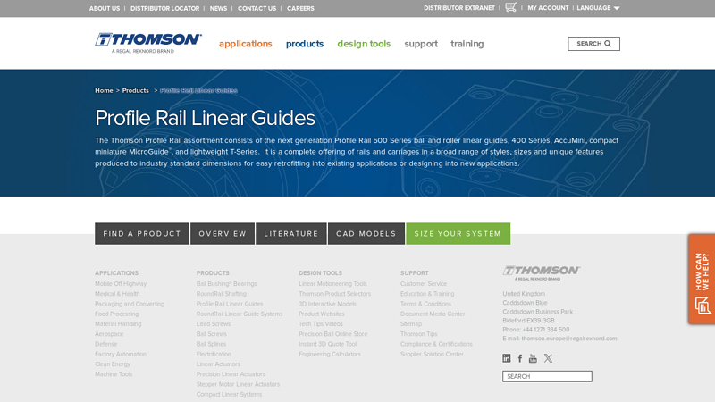Open Machine Tools footer link
The width and height of the screenshot is (715, 402).
click(x=114, y=374)
